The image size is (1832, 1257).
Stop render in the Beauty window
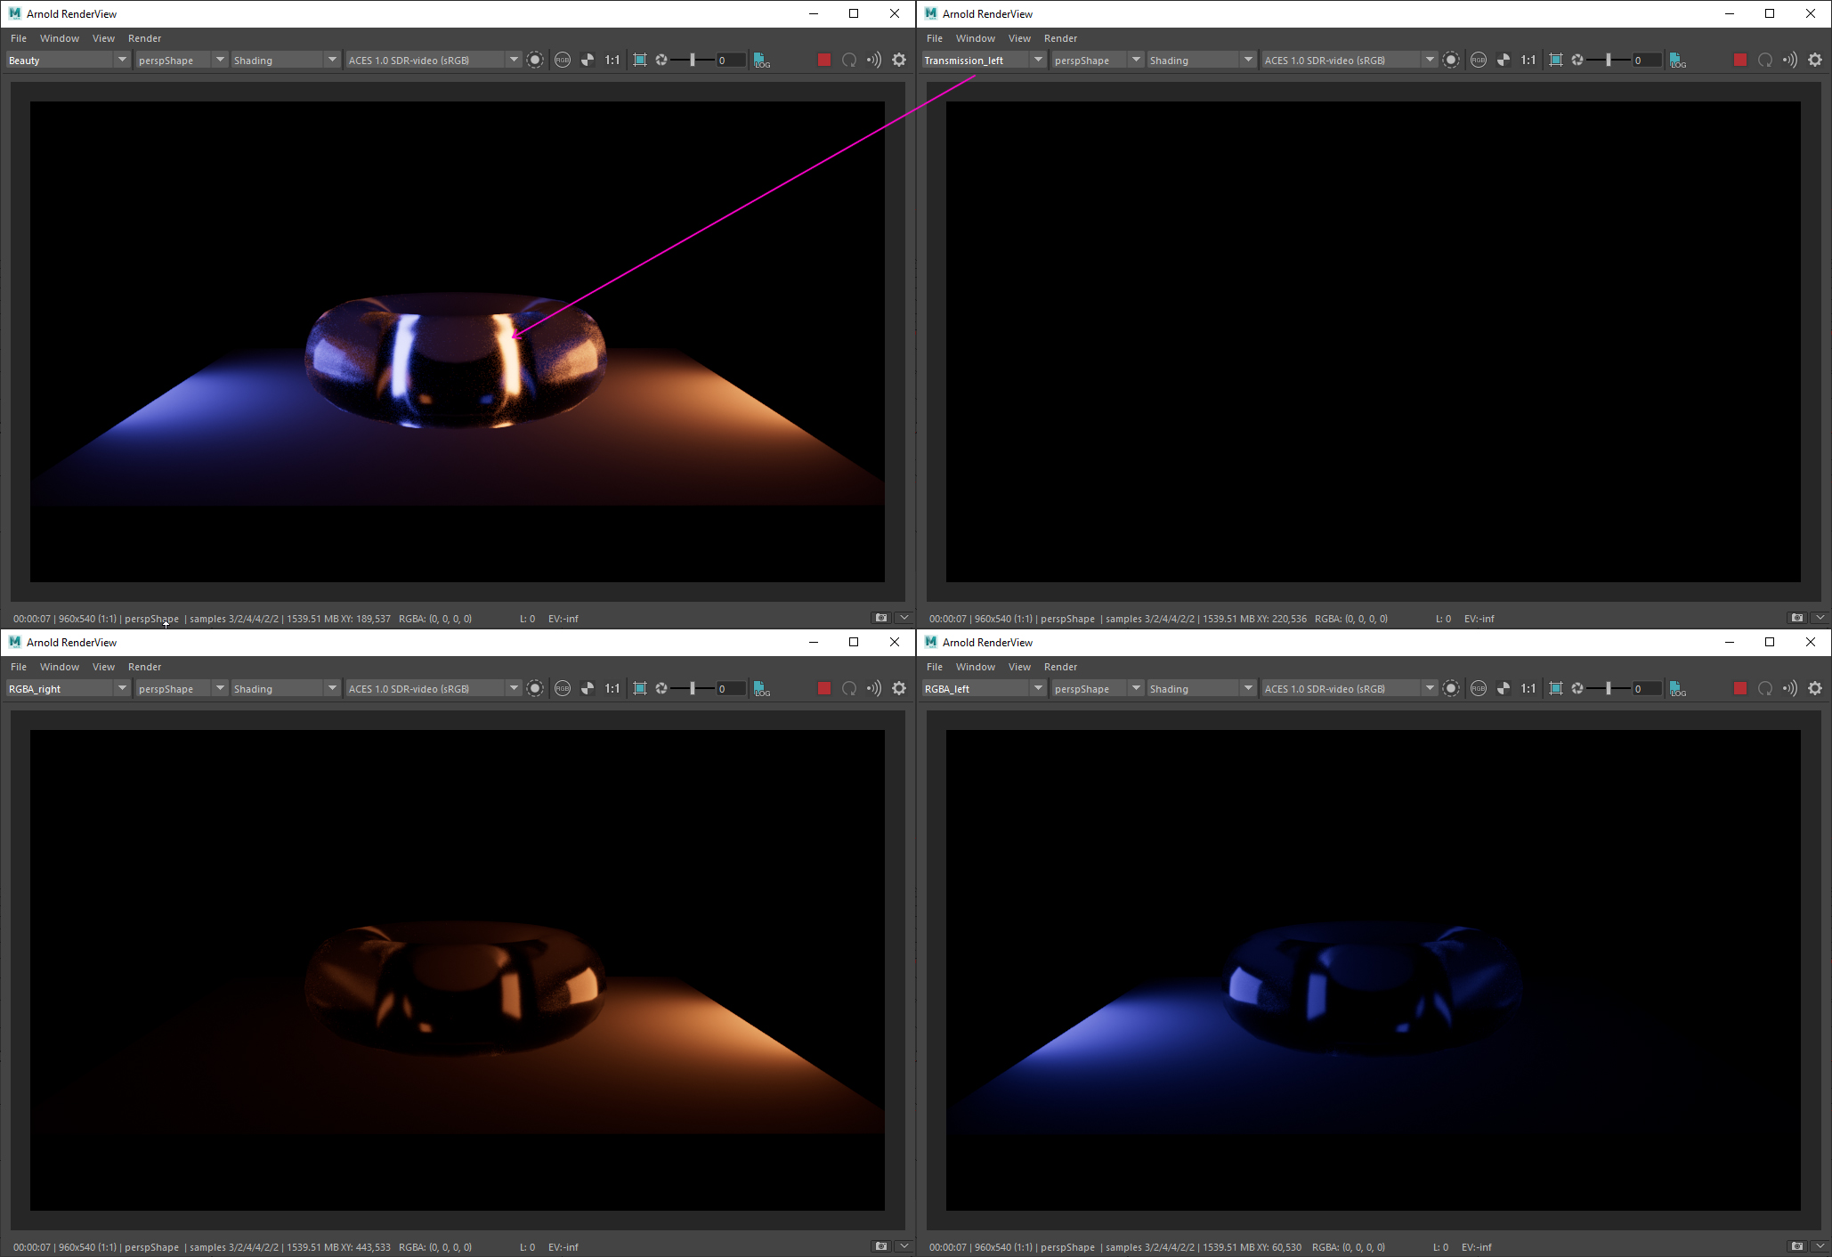(x=824, y=61)
